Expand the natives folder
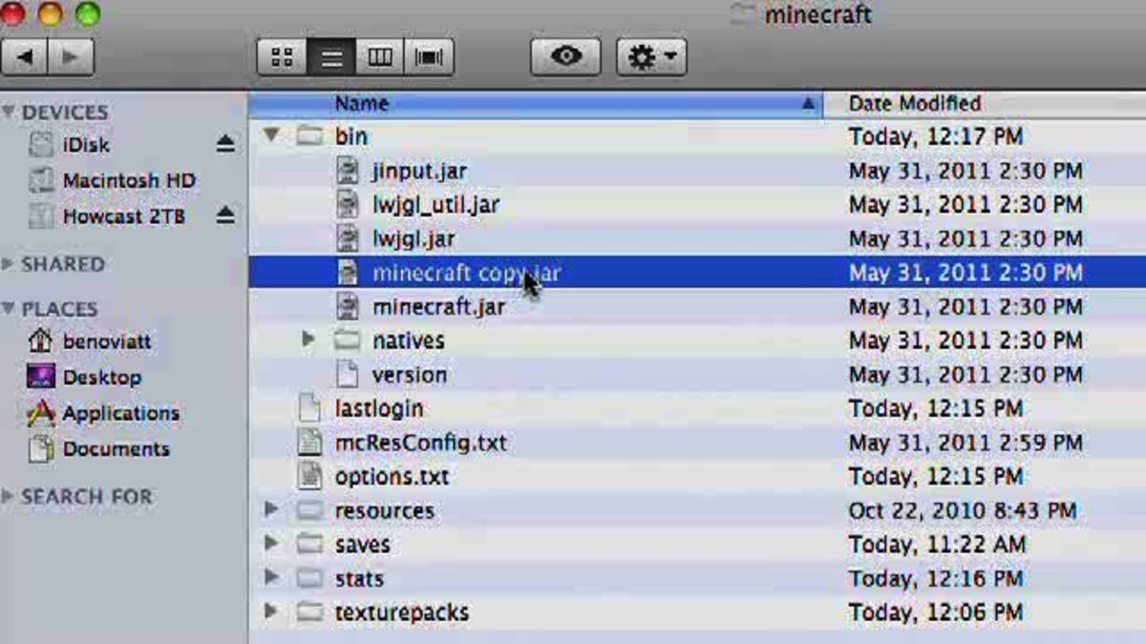The height and width of the screenshot is (644, 1146). coord(308,339)
